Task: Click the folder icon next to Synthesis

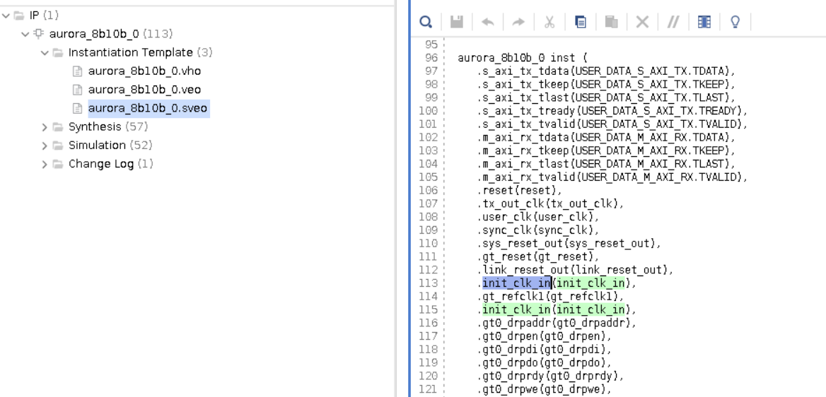Action: (58, 127)
